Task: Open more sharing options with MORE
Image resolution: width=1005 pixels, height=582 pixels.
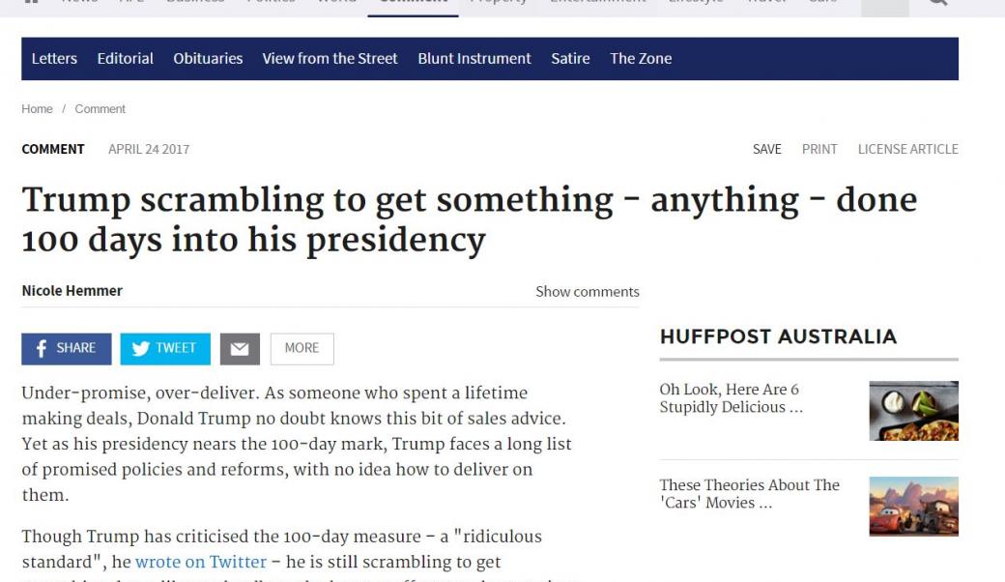Action: [x=301, y=348]
